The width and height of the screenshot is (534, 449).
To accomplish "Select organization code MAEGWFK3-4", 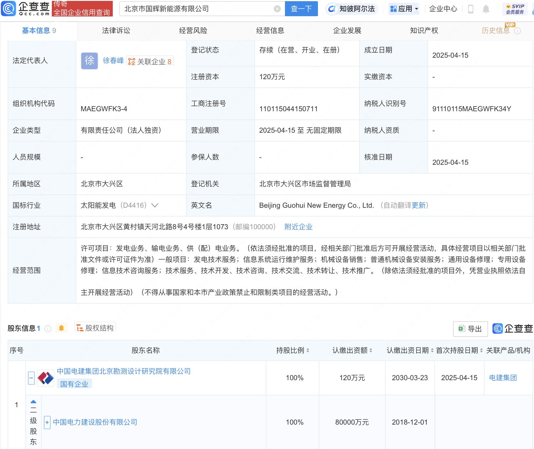I will click(104, 109).
